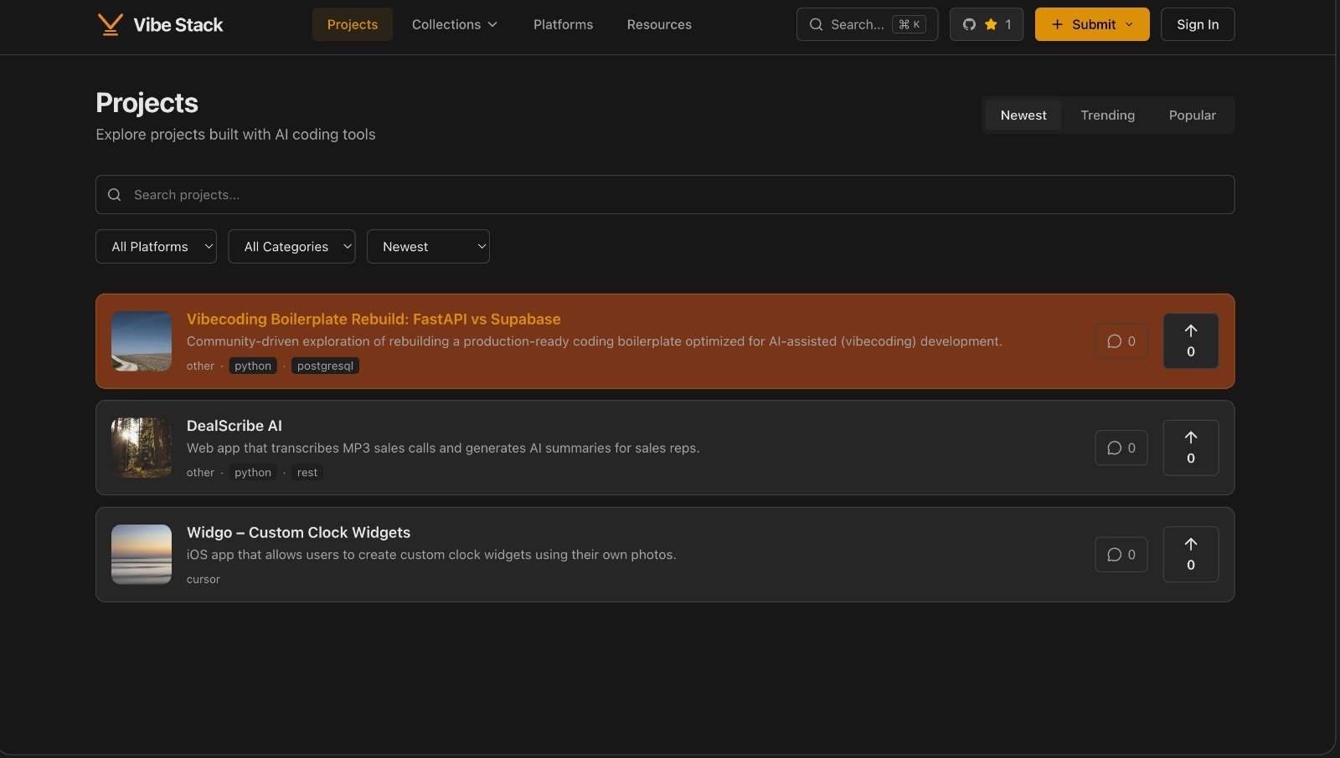Upvote the Vibecoding Boilerplate Rebuild project
The width and height of the screenshot is (1340, 758).
(x=1191, y=341)
